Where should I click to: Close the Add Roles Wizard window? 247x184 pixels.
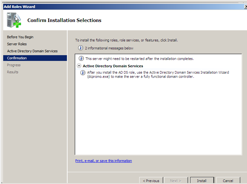tap(246, 7)
